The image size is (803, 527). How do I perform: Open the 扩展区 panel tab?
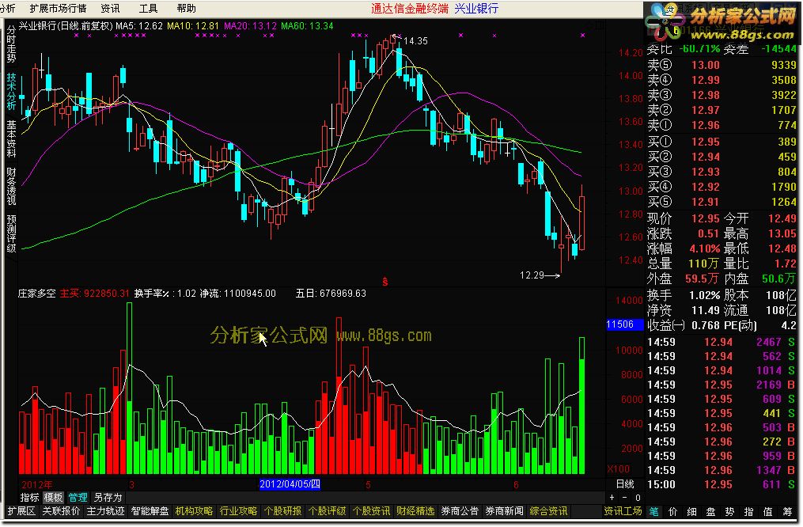coord(21,511)
